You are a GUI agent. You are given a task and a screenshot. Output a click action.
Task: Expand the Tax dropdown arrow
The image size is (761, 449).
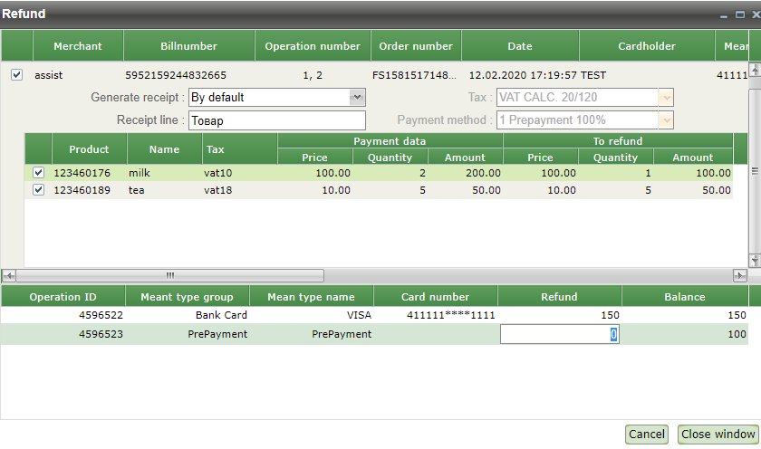(x=667, y=97)
